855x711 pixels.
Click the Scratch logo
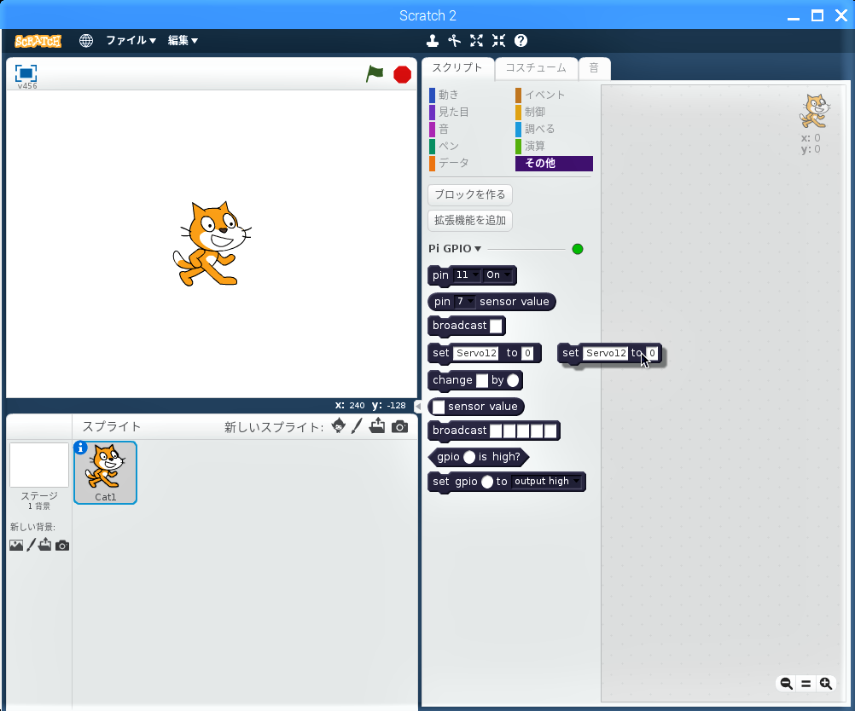click(38, 41)
